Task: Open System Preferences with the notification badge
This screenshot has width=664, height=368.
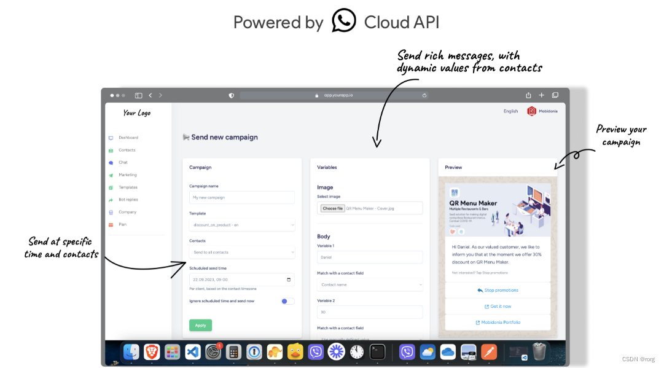Action: coord(213,352)
